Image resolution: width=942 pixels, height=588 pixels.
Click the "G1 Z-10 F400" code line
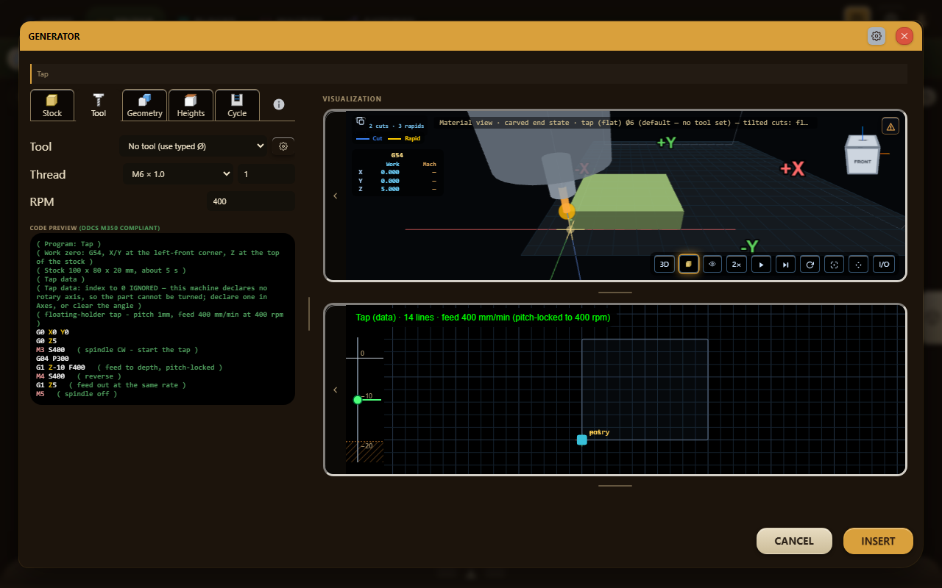tap(60, 367)
